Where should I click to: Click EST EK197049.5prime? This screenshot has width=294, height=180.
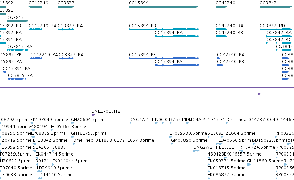tap(49, 119)
